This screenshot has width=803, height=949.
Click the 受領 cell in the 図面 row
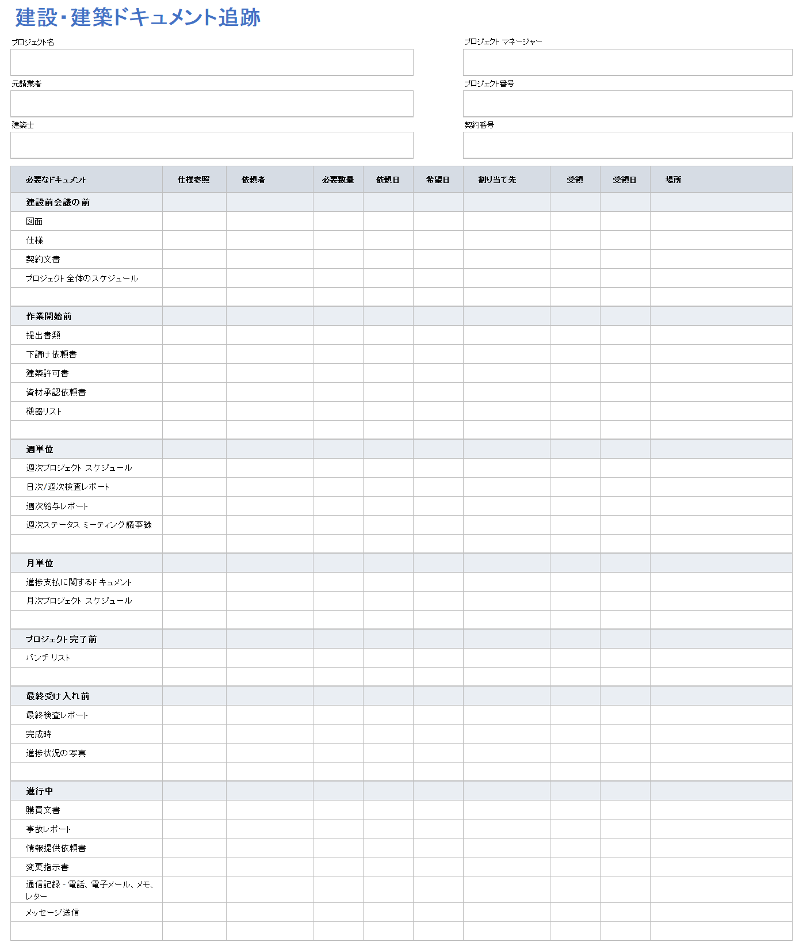575,221
